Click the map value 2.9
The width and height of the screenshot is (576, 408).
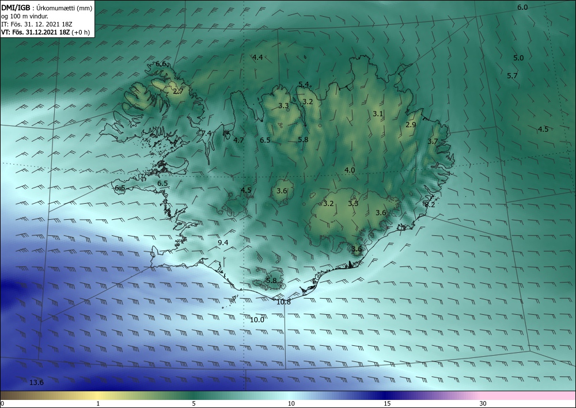[x=411, y=125]
